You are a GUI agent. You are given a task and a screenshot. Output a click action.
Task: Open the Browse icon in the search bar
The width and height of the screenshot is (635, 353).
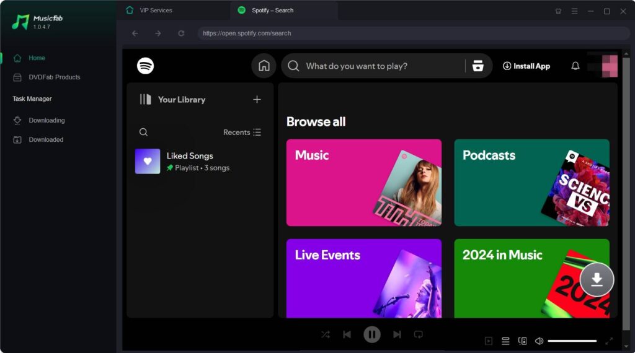click(478, 66)
